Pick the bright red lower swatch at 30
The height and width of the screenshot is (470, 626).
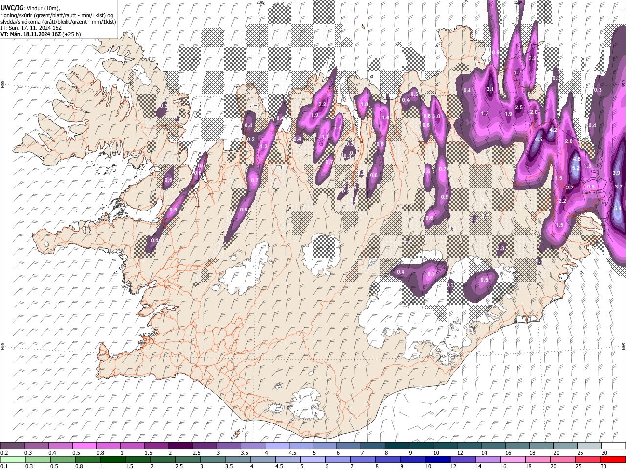613,459
